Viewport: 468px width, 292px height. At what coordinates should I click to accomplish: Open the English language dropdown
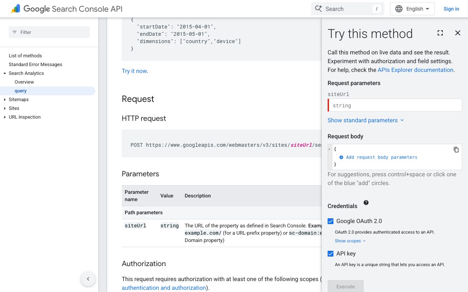point(412,9)
